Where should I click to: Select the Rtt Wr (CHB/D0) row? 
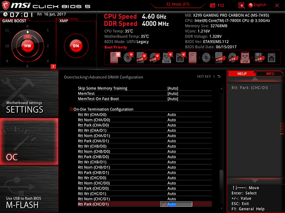tap(145, 146)
